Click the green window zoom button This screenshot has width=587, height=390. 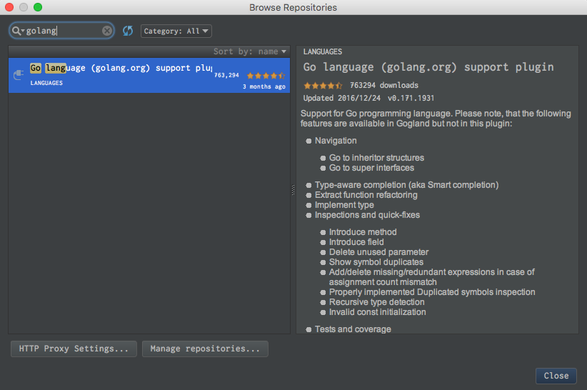38,7
